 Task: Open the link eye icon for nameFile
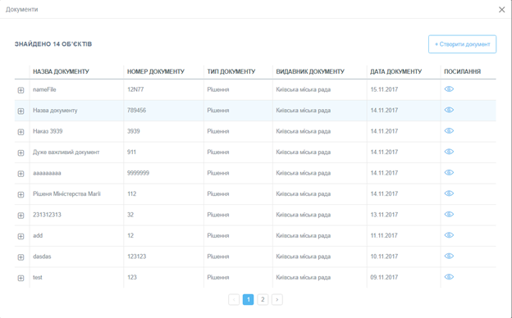pos(449,89)
